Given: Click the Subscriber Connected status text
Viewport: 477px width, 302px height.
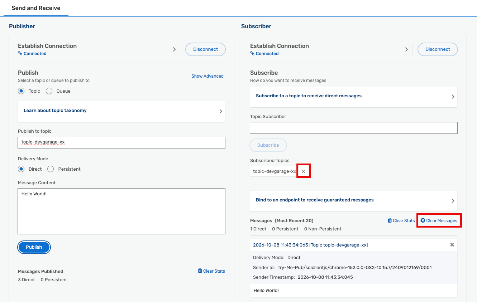Looking at the screenshot, I should pos(267,54).
